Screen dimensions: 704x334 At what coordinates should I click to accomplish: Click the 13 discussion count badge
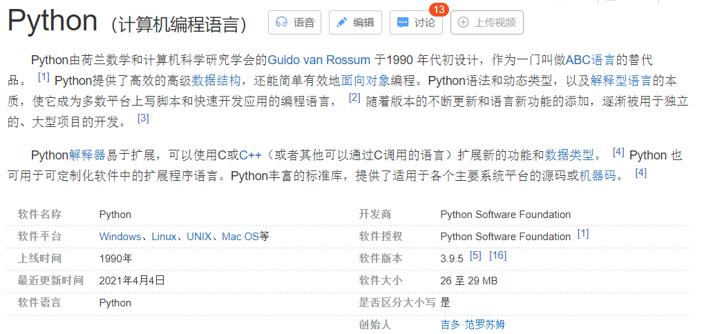tap(439, 10)
